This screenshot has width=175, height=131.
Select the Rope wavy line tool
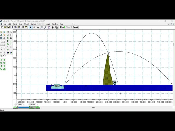[x=8, y=47]
